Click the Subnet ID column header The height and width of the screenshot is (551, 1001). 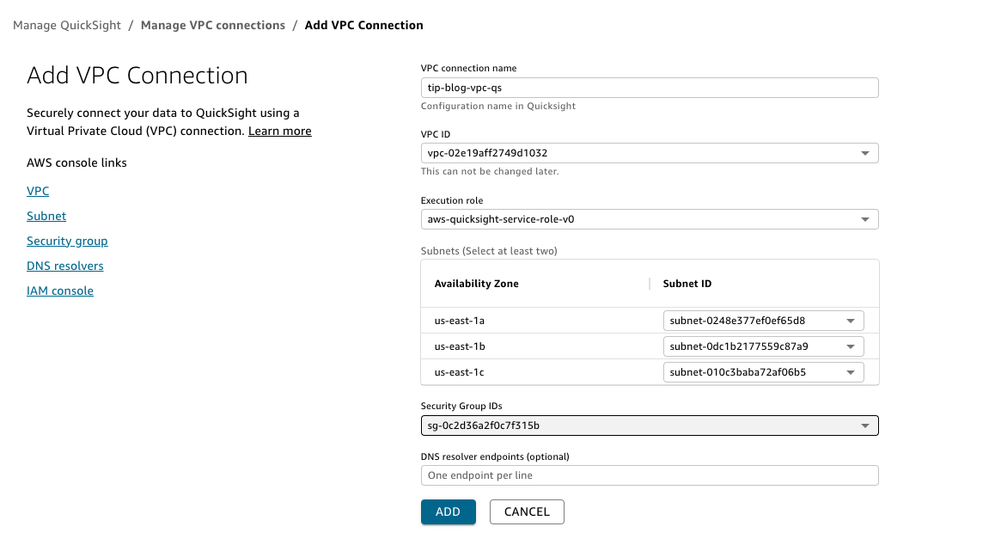(x=687, y=284)
